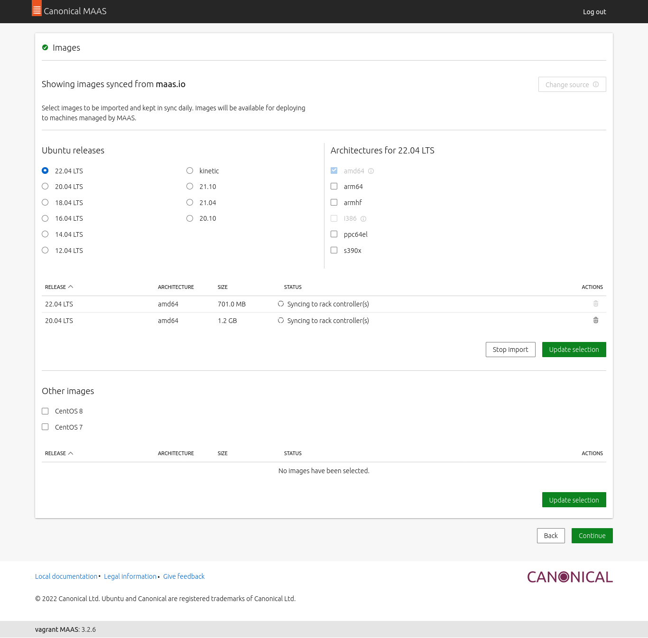This screenshot has width=648, height=638.
Task: Sort Ubuntu images table by Release
Action: [x=59, y=287]
